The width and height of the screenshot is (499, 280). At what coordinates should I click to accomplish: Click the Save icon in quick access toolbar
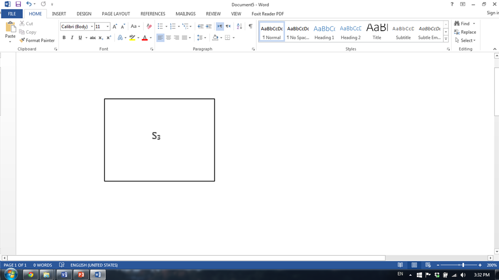[18, 4]
